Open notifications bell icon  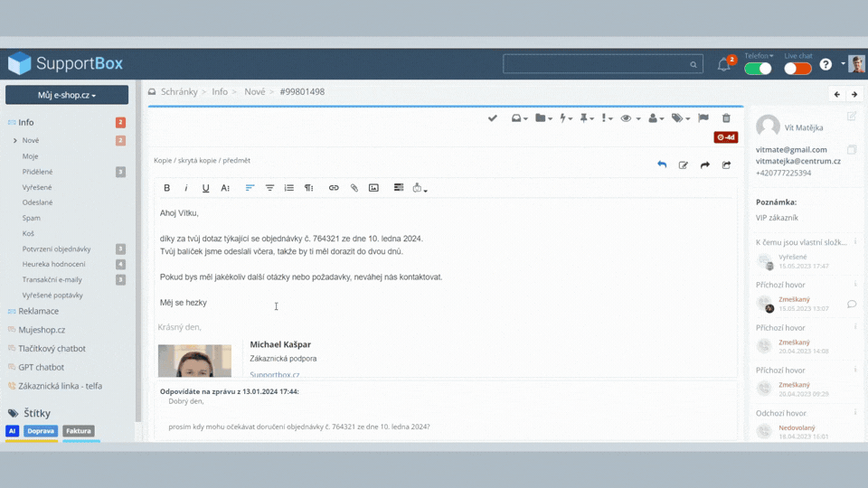pos(723,65)
